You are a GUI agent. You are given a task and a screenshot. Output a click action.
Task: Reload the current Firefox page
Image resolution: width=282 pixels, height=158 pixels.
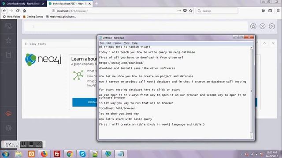[18, 11]
